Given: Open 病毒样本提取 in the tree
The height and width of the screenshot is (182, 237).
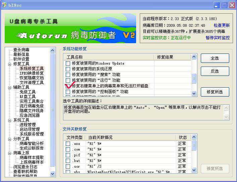Looking at the screenshot, I should point(32,157).
